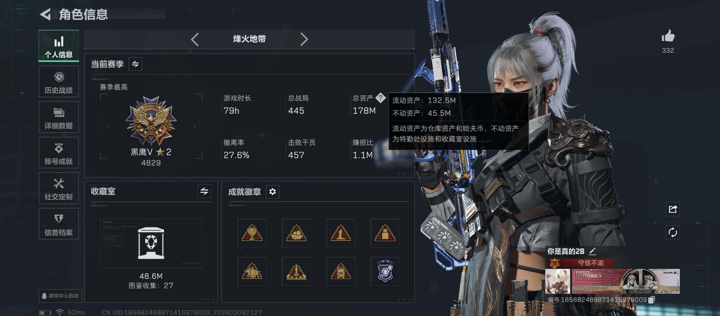Click the question mark beside 总资产
Image resolution: width=720 pixels, height=316 pixels.
tap(380, 98)
